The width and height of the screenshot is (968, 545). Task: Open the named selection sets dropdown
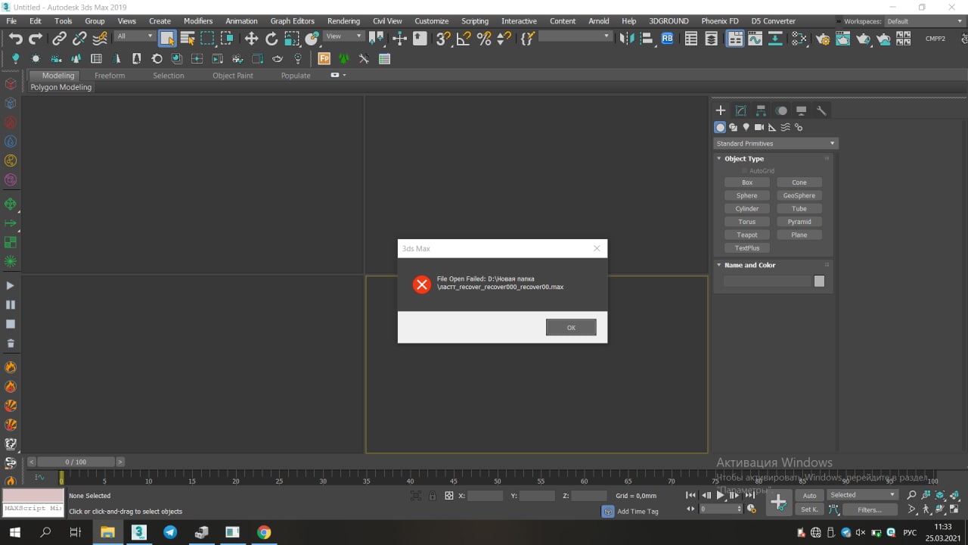point(575,36)
